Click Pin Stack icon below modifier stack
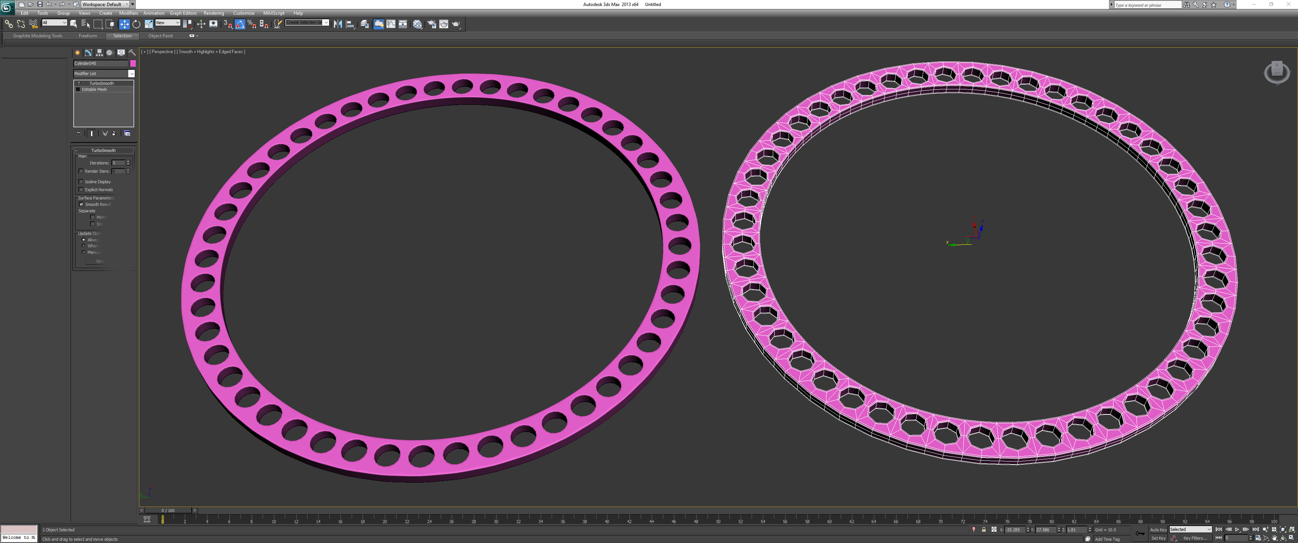This screenshot has height=543, width=1298. 78,133
